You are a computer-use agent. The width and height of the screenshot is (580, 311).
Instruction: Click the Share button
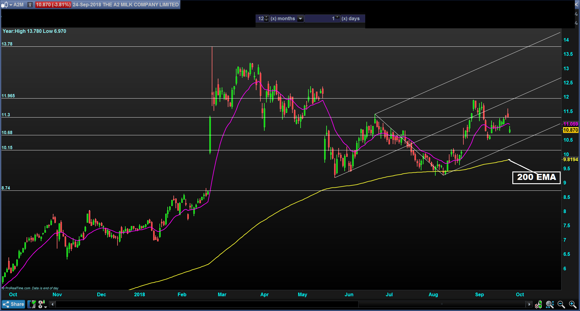14,304
